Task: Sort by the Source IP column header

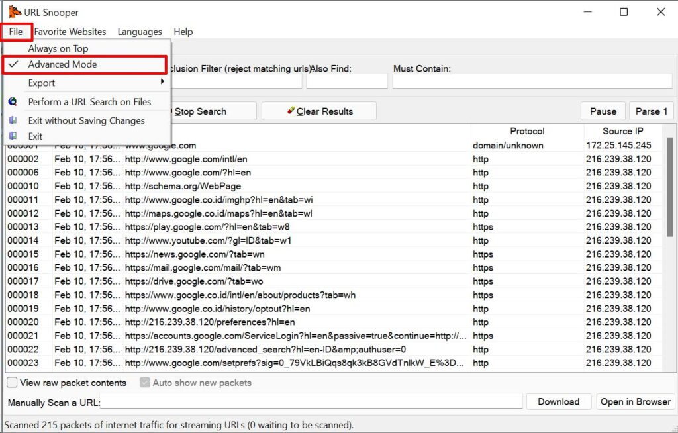Action: [x=622, y=131]
